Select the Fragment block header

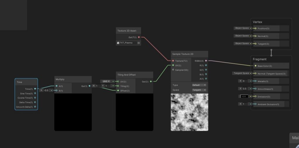tap(260, 59)
